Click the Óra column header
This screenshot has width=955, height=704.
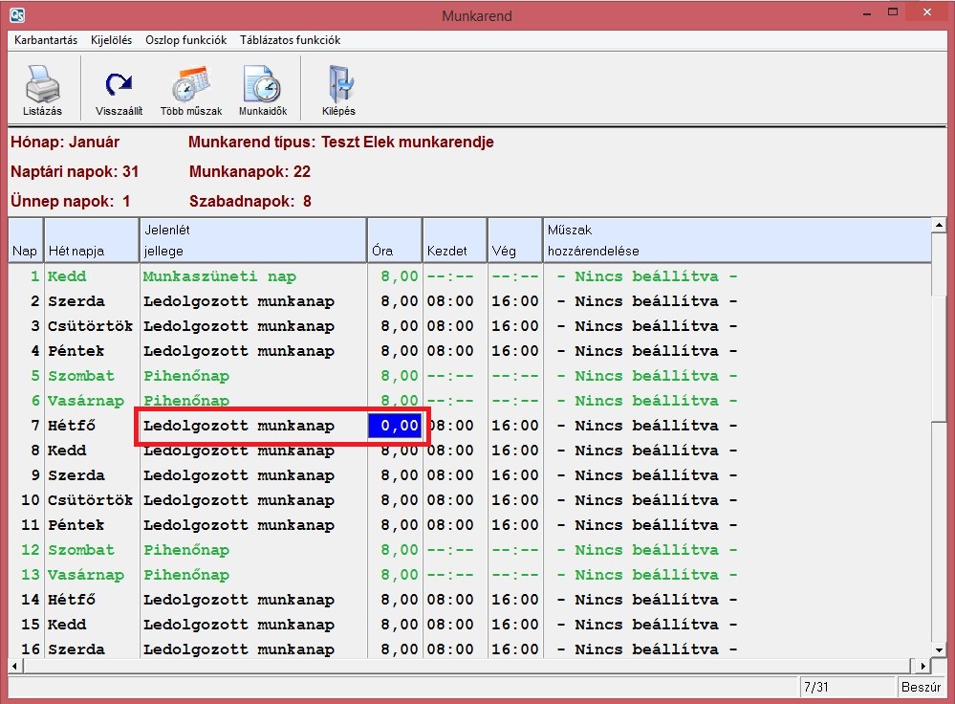[394, 241]
